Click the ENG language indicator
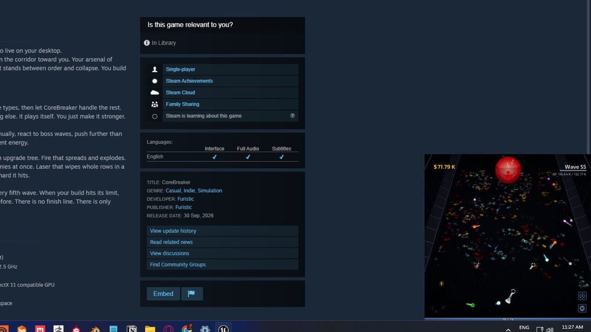Screen dimensions: 591x332 pos(524,327)
